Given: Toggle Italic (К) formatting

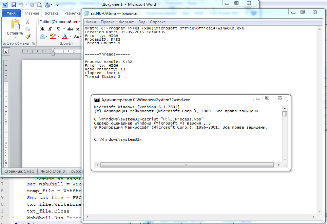Looking at the screenshot, I should [50, 29].
